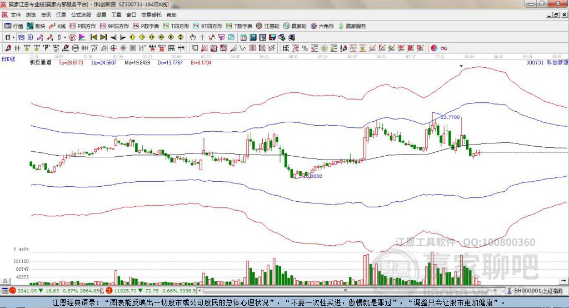Open the 公式选股 menu
The image size is (569, 308).
coord(81,15)
